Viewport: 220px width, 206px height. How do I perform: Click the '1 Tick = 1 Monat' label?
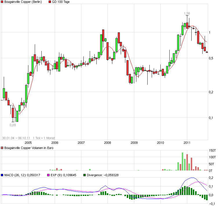click(44, 138)
